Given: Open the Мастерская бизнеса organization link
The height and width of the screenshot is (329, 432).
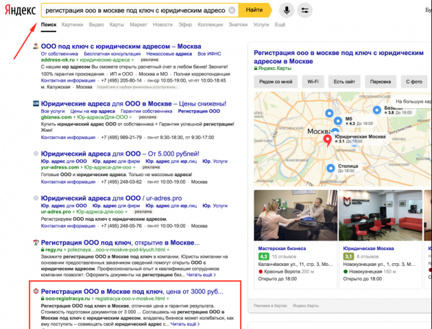Looking at the screenshot, I should (282, 248).
